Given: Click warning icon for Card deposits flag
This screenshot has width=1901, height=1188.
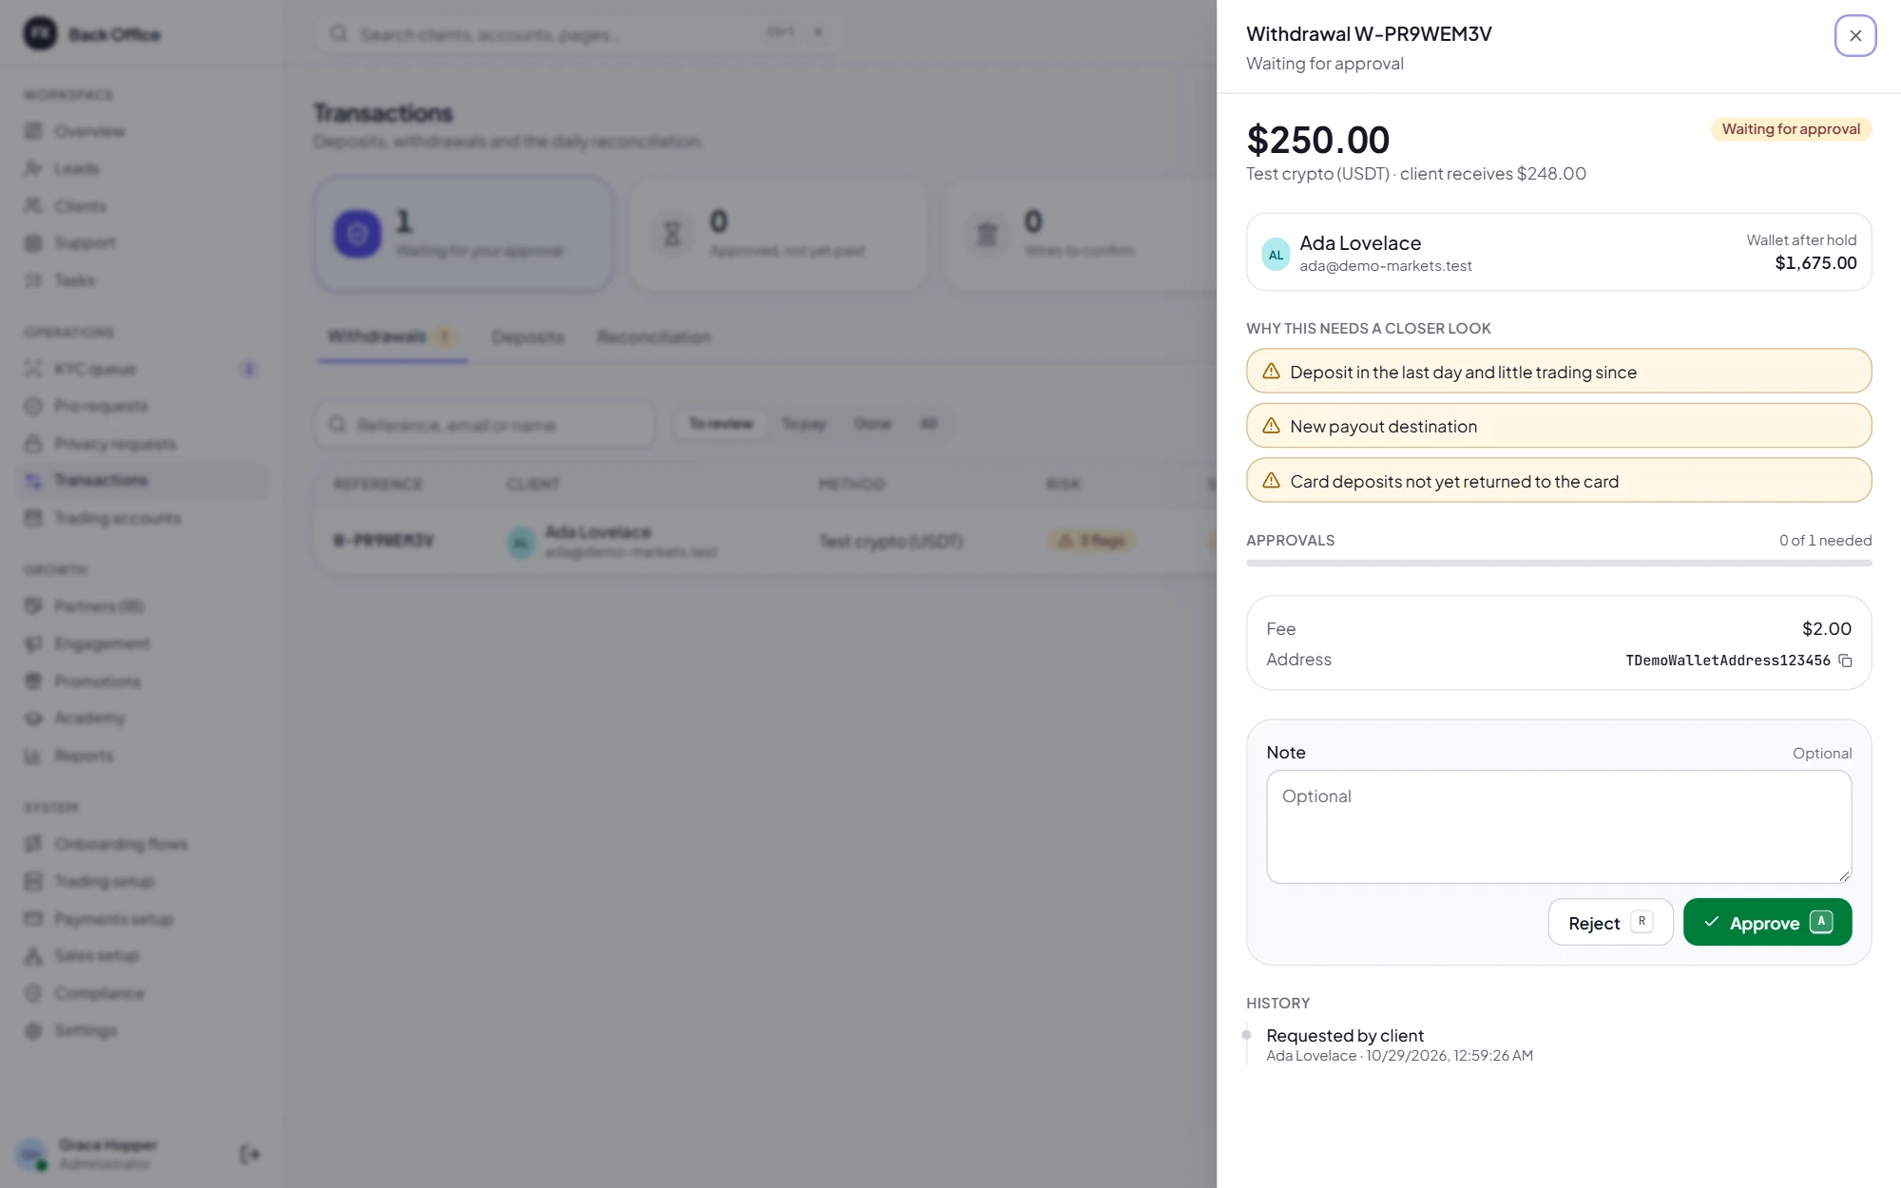Looking at the screenshot, I should pos(1271,481).
